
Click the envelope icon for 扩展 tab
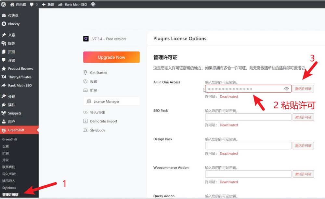pos(85,90)
